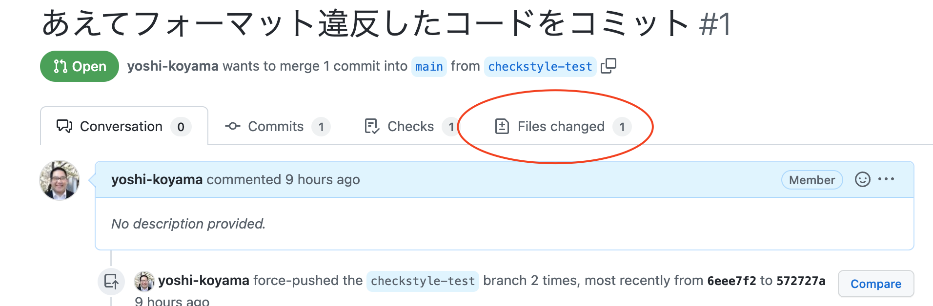Viewport: 933px width, 306px height.
Task: Click yoshi-koyama's profile avatar
Action: click(x=59, y=180)
